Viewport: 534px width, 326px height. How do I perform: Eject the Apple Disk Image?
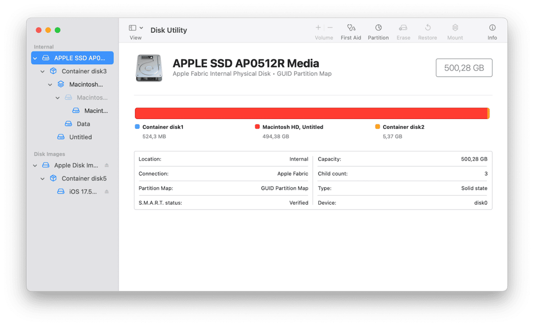tap(107, 165)
